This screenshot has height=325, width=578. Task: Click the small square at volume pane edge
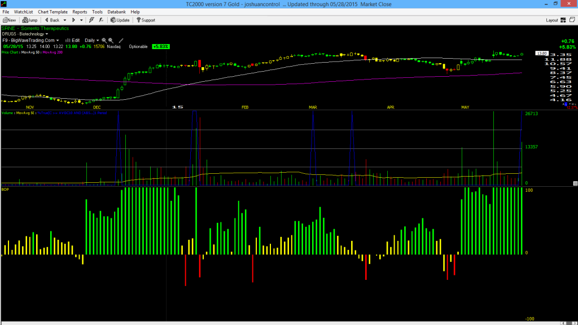click(x=575, y=183)
